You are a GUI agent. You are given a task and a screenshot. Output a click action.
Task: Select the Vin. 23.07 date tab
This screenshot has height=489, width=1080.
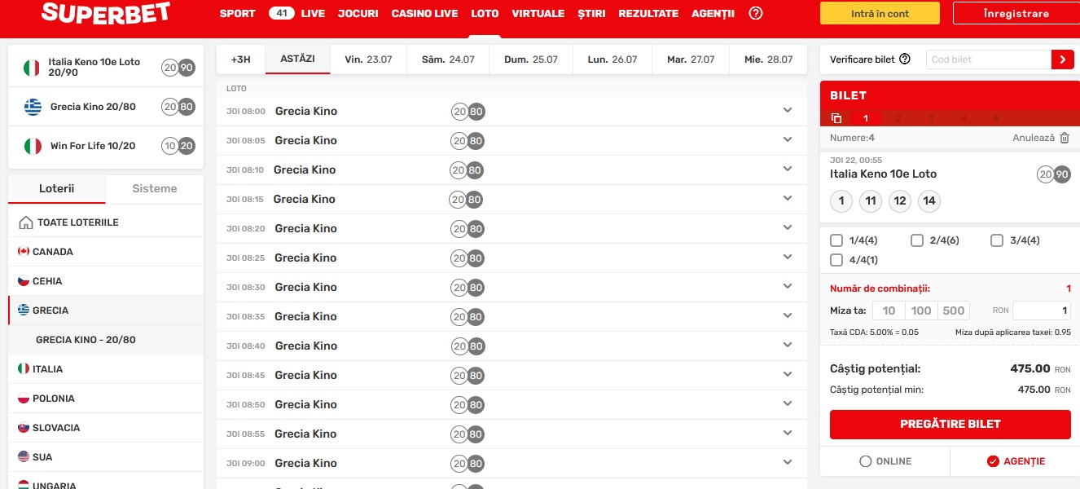[368, 59]
